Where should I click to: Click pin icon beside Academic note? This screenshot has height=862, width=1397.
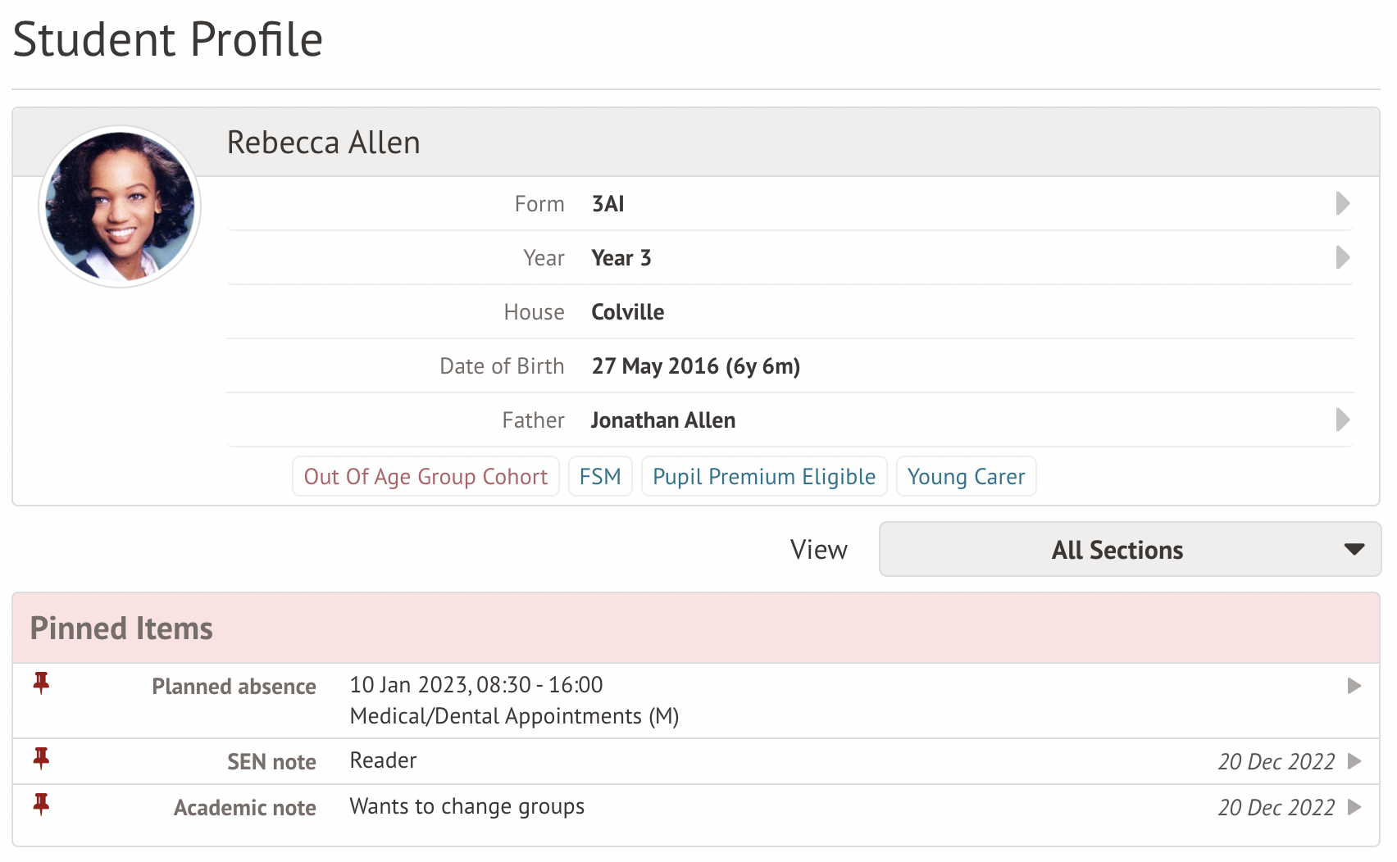[x=41, y=804]
